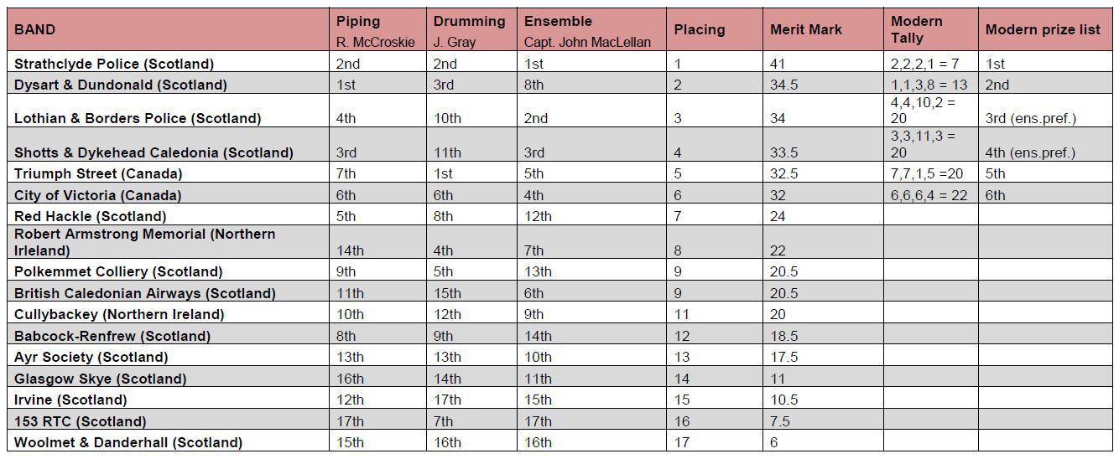Click the Strathclyde Police (Scotland) band cell
This screenshot has height=459, width=1119.
(x=168, y=64)
